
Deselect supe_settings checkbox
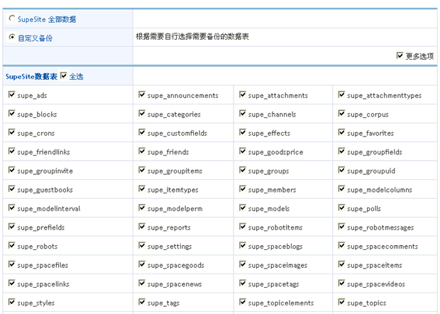142,245
